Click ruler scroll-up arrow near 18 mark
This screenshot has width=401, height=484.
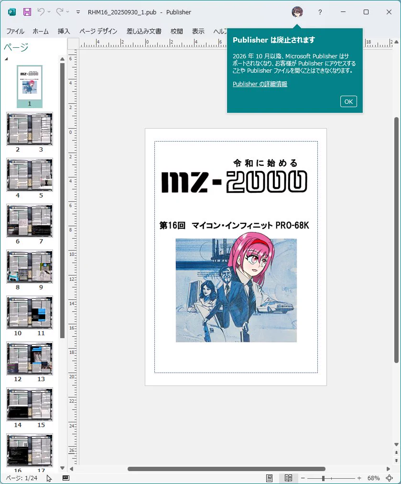(397, 42)
